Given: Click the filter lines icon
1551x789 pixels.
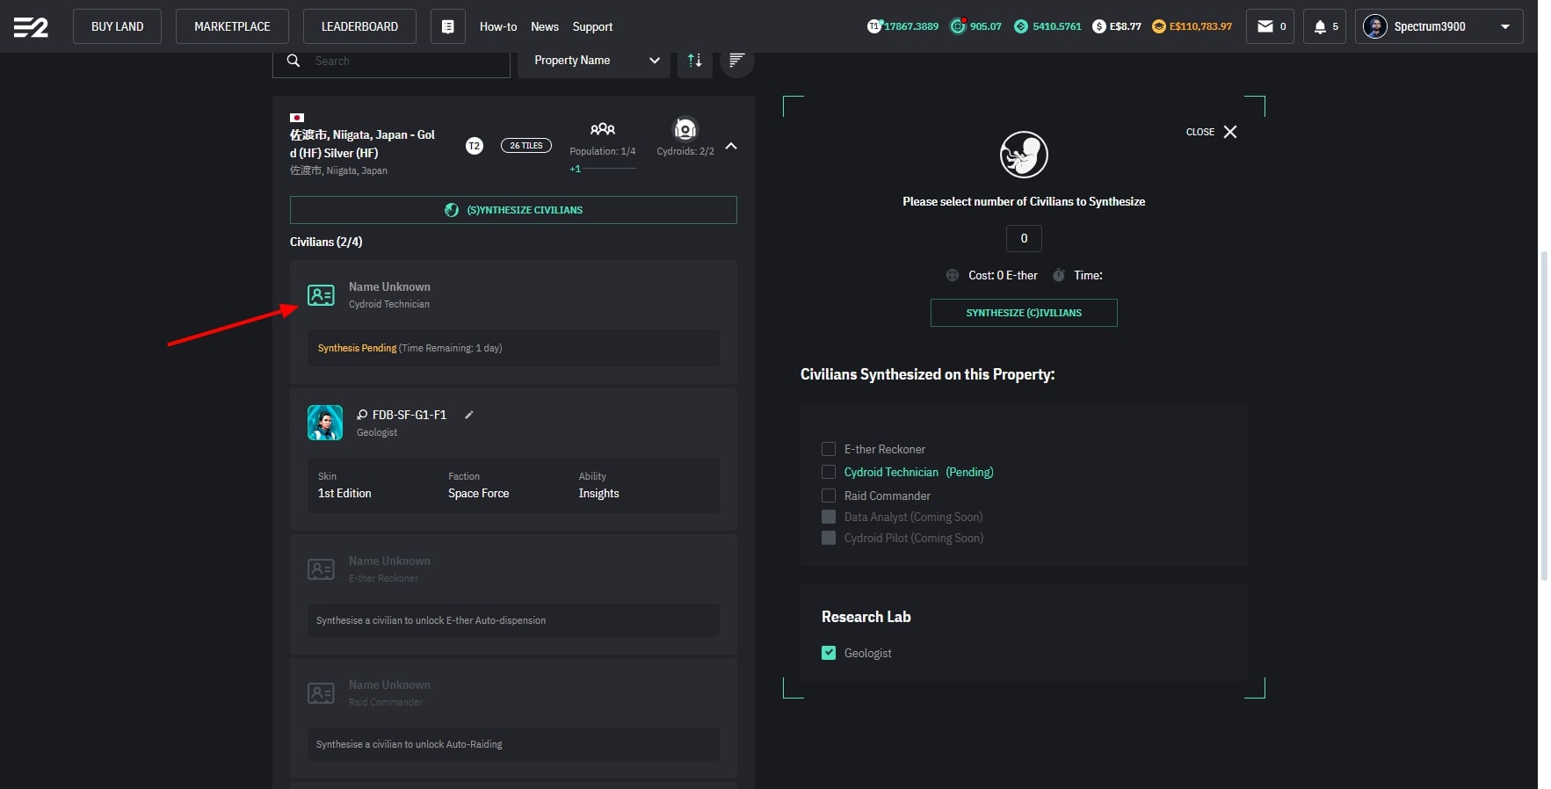Looking at the screenshot, I should (736, 61).
